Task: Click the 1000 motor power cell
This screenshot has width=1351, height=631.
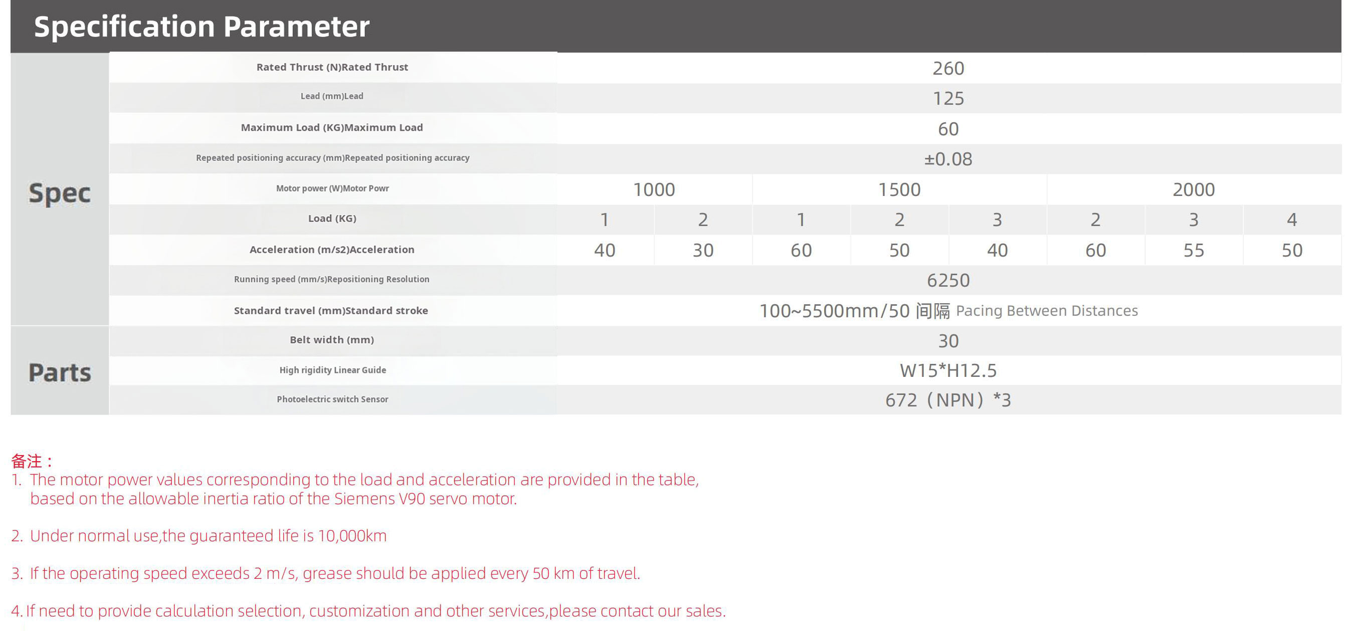Action: pyautogui.click(x=654, y=189)
